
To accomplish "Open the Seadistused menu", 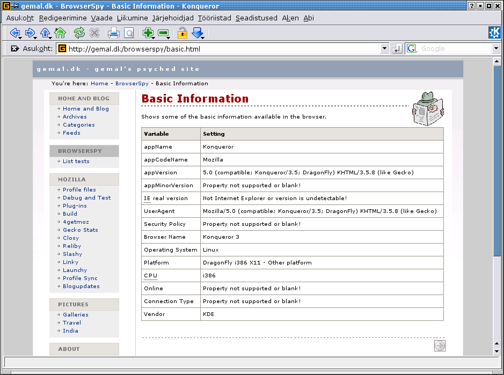I will [x=257, y=18].
